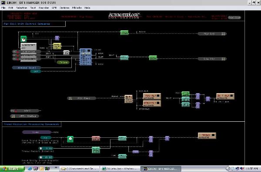Select the last purple gate before the TREND block

point(167,138)
